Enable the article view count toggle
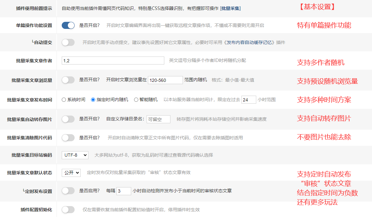The image size is (372, 217). (x=68, y=80)
